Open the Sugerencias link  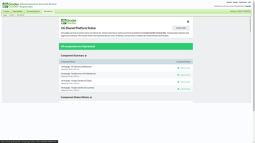pos(243,2)
